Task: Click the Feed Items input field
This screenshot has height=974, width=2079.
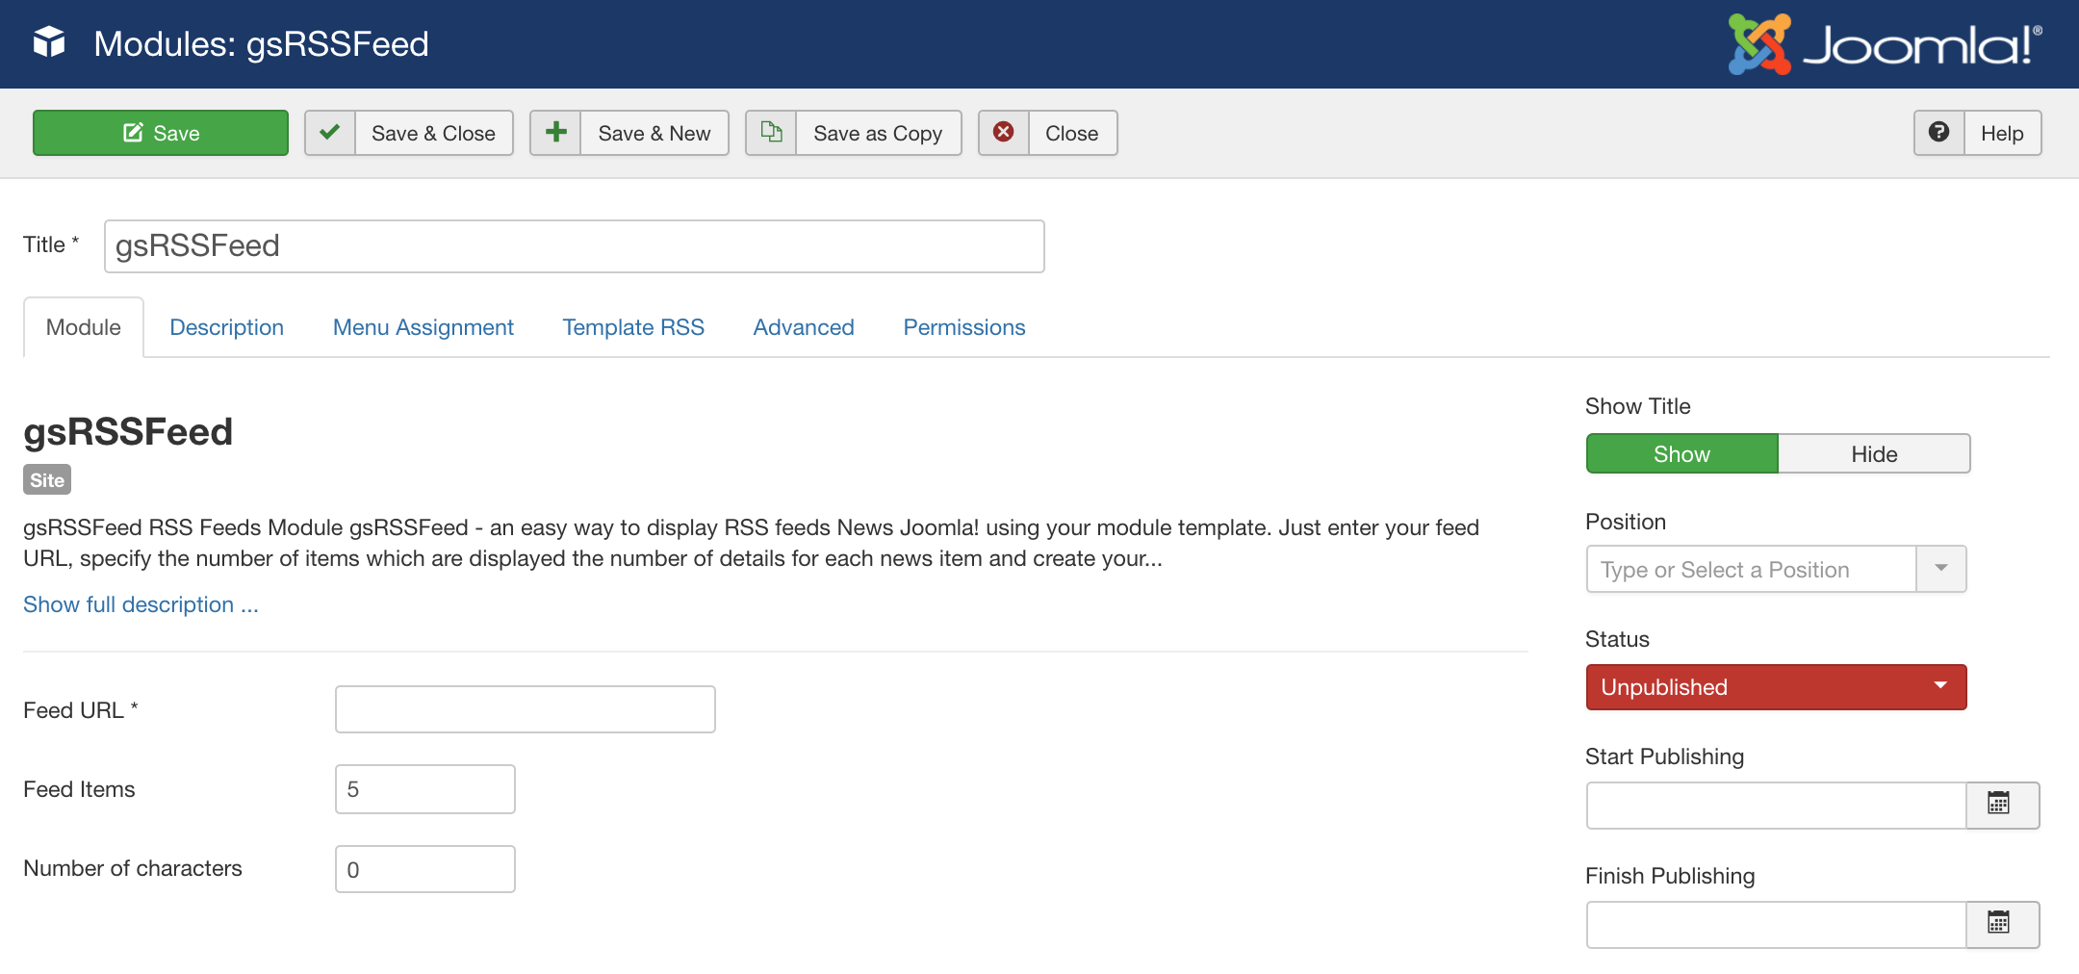Action: click(425, 789)
